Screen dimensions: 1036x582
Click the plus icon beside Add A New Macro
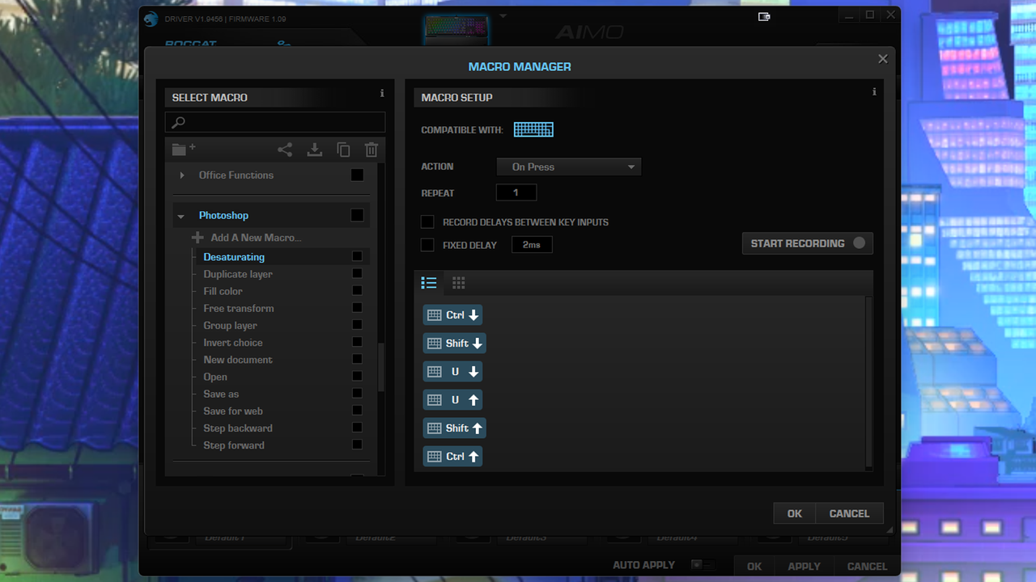tap(197, 238)
